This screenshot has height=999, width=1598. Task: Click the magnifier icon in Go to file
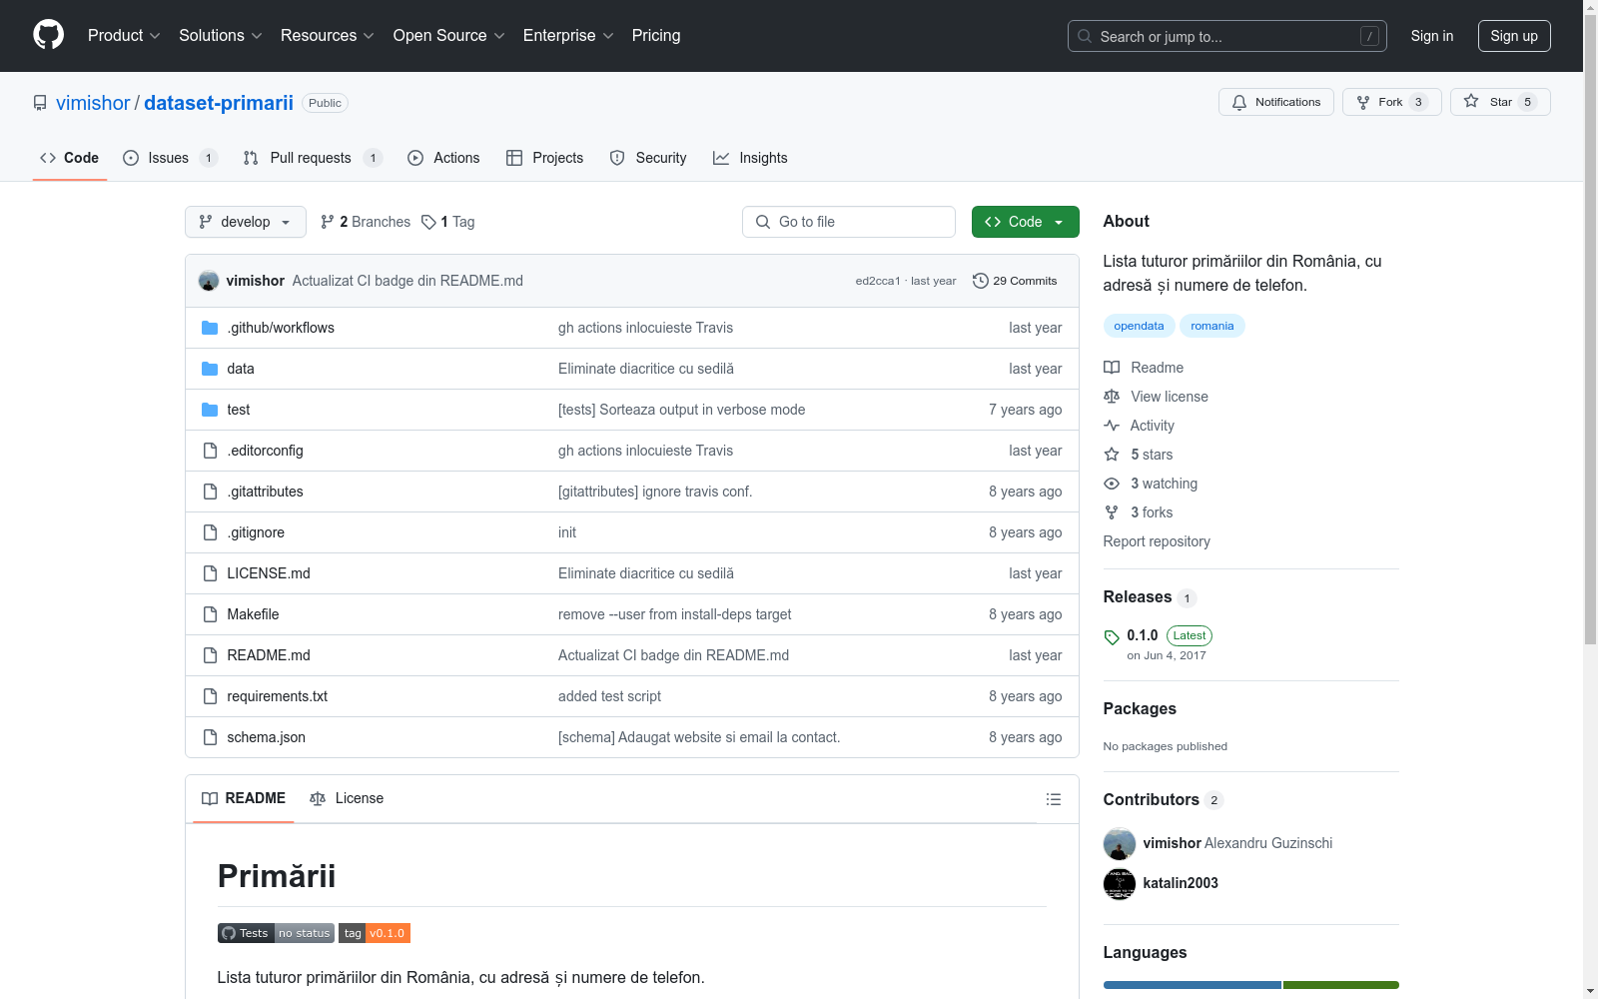pyautogui.click(x=763, y=222)
